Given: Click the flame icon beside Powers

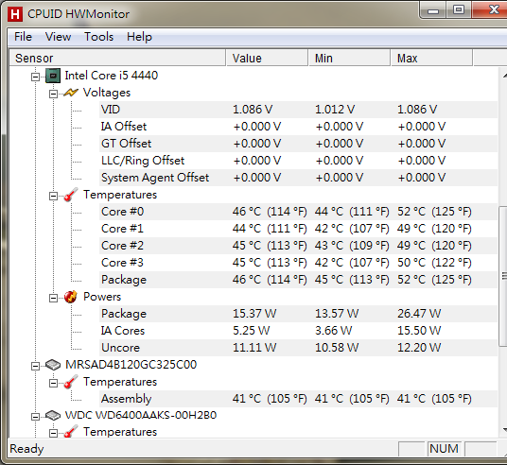Looking at the screenshot, I should pos(71,297).
